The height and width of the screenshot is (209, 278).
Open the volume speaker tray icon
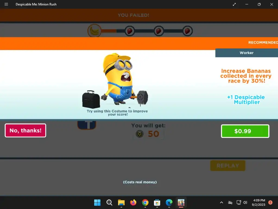(x=245, y=202)
